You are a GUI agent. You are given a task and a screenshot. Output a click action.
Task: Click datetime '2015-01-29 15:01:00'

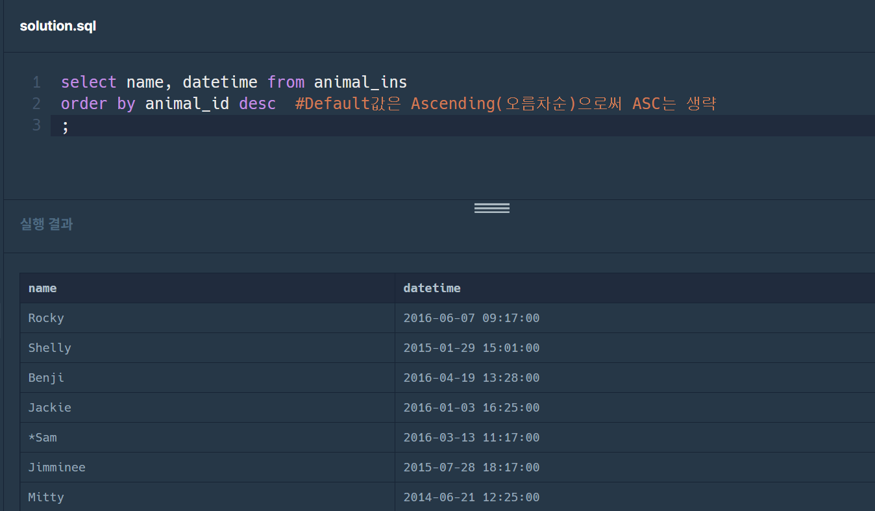[471, 348]
